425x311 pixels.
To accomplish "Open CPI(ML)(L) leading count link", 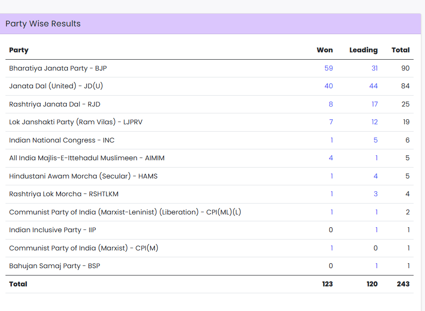I will click(377, 212).
